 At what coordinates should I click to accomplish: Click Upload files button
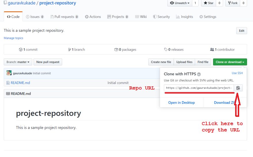pyautogui.click(x=184, y=62)
